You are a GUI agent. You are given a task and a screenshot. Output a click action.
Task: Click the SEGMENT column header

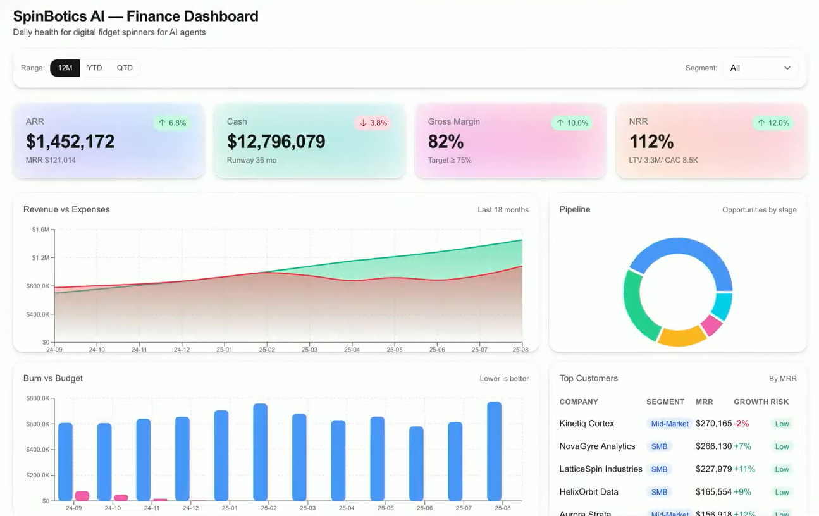coord(665,402)
